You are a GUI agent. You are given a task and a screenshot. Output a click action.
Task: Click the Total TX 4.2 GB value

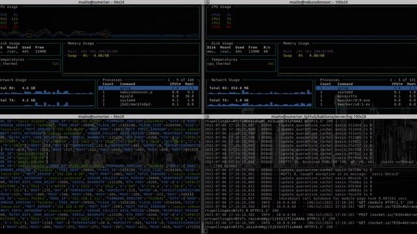tap(29, 100)
